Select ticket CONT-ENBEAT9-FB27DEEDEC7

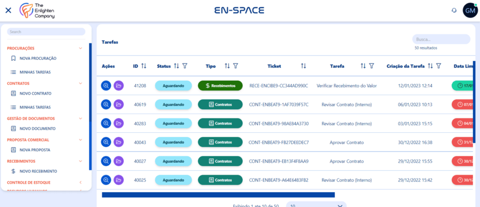coord(279,142)
